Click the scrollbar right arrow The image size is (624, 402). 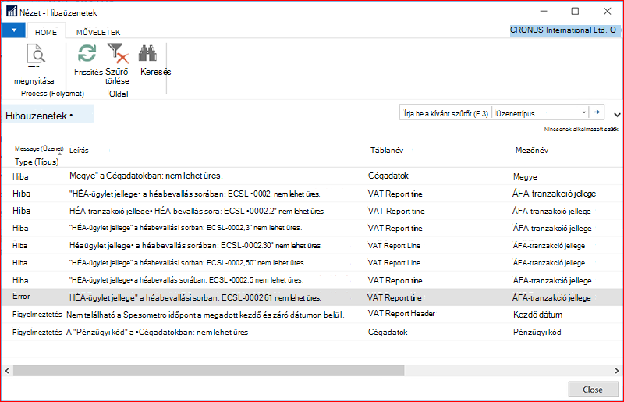click(x=617, y=371)
